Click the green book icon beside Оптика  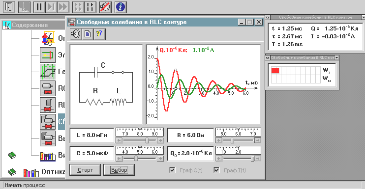click(12, 172)
